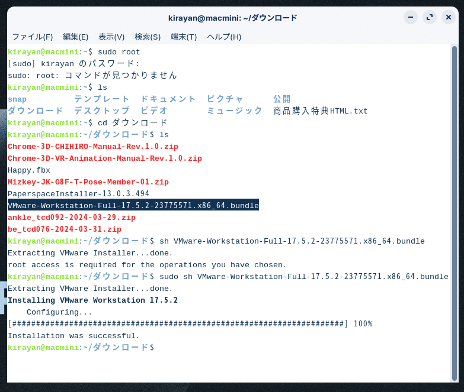Click the デスクトップ directory name
Screen dimensions: 464x392
tap(101, 111)
